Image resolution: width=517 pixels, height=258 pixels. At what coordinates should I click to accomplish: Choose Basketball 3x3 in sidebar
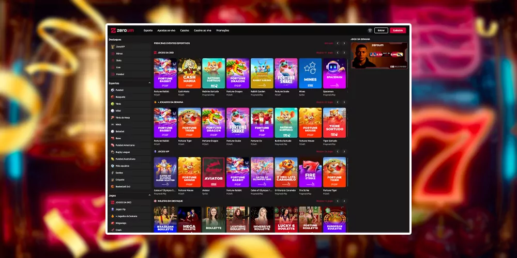tap(130, 187)
